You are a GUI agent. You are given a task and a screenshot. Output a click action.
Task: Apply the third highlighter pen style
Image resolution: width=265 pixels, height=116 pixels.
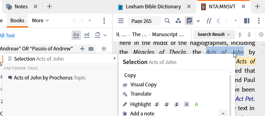point(177,105)
